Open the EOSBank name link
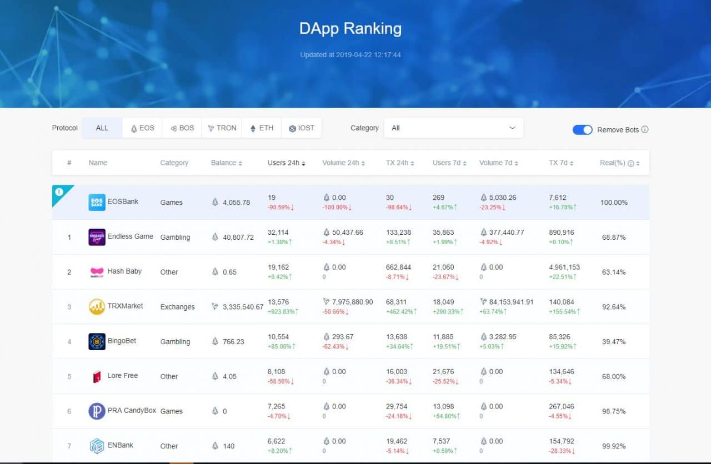 tap(123, 201)
